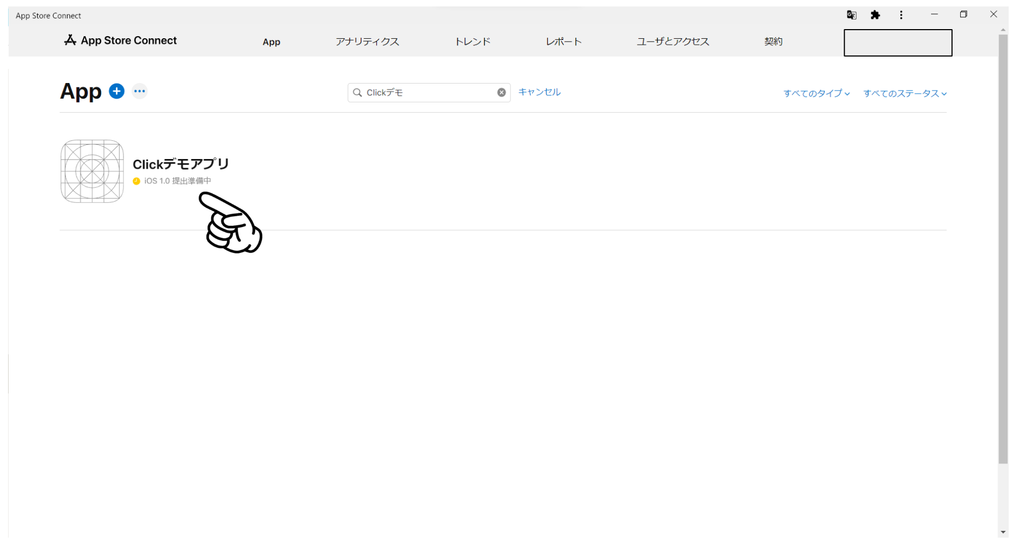Click the vertical scrollbar thumb
This screenshot has height=546, width=1013.
(x=1003, y=249)
